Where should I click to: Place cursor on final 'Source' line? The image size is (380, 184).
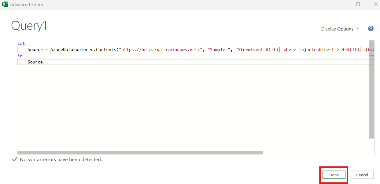click(35, 62)
